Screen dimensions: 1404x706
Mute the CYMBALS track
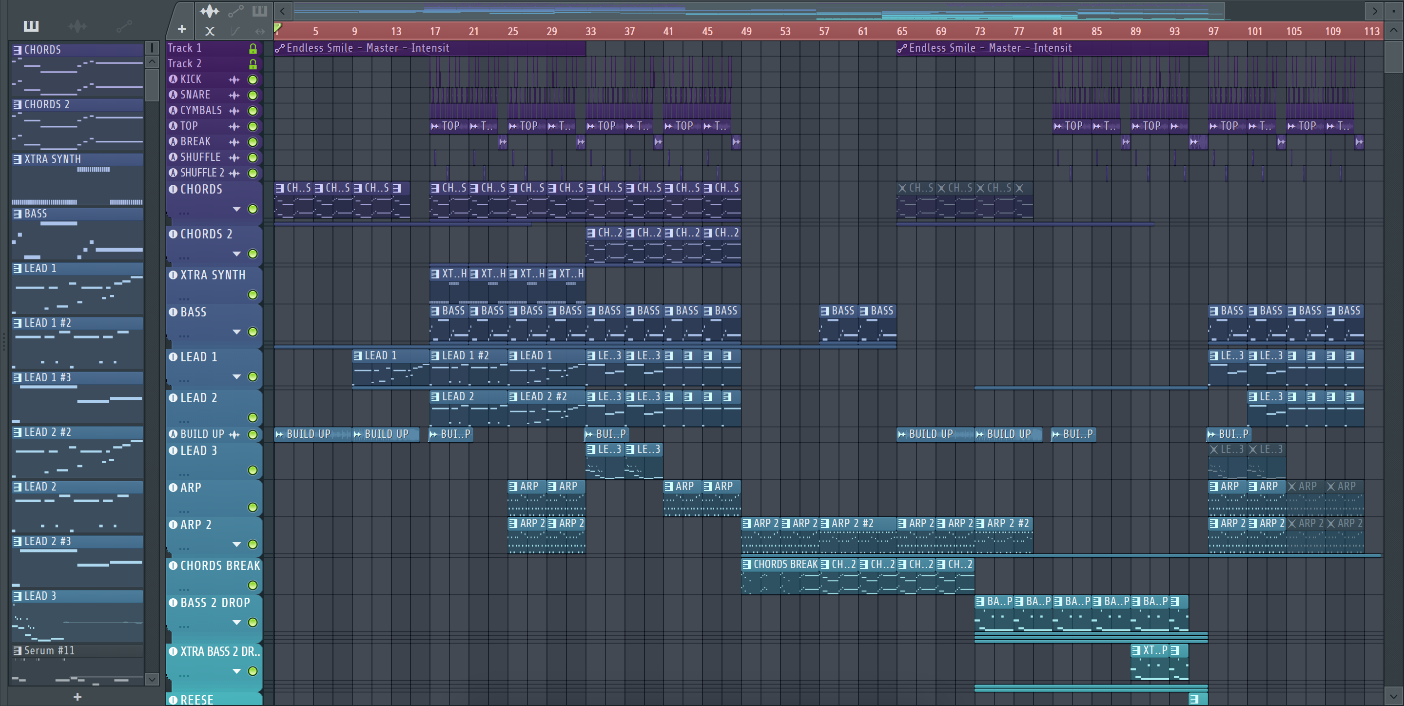[253, 111]
